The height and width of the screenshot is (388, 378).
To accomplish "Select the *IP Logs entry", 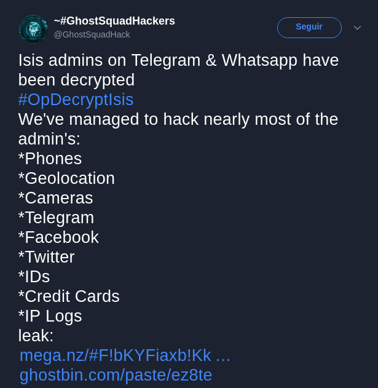I will 50,316.
